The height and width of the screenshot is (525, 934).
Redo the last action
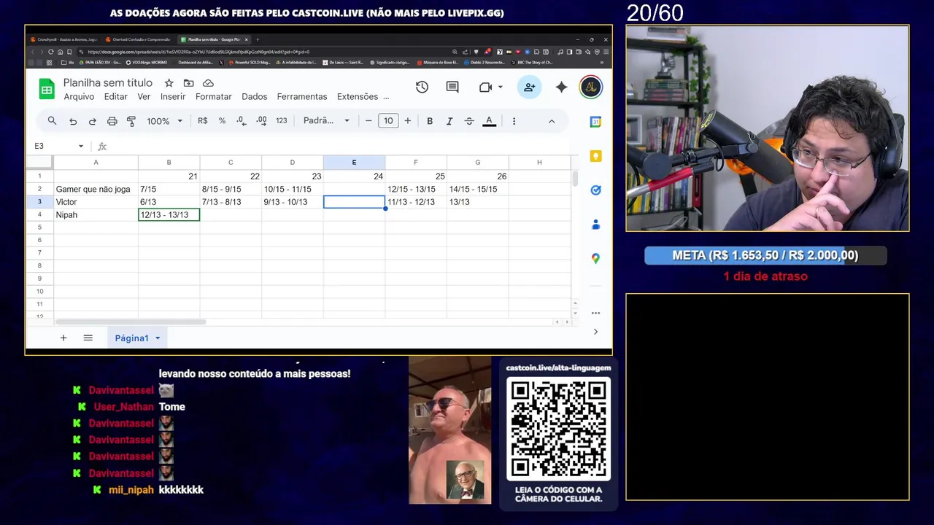point(92,121)
